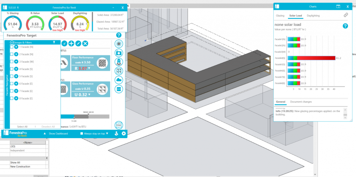Click the cost icon in sidebar
The image size is (356, 177).
tap(119, 89)
